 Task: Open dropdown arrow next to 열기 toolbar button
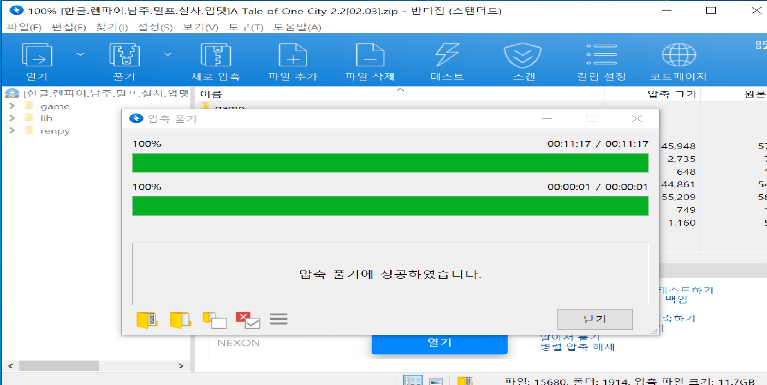(x=80, y=54)
